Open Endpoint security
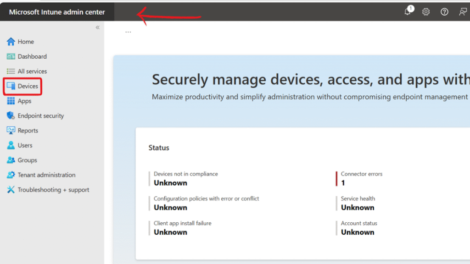The height and width of the screenshot is (264, 470). [41, 115]
